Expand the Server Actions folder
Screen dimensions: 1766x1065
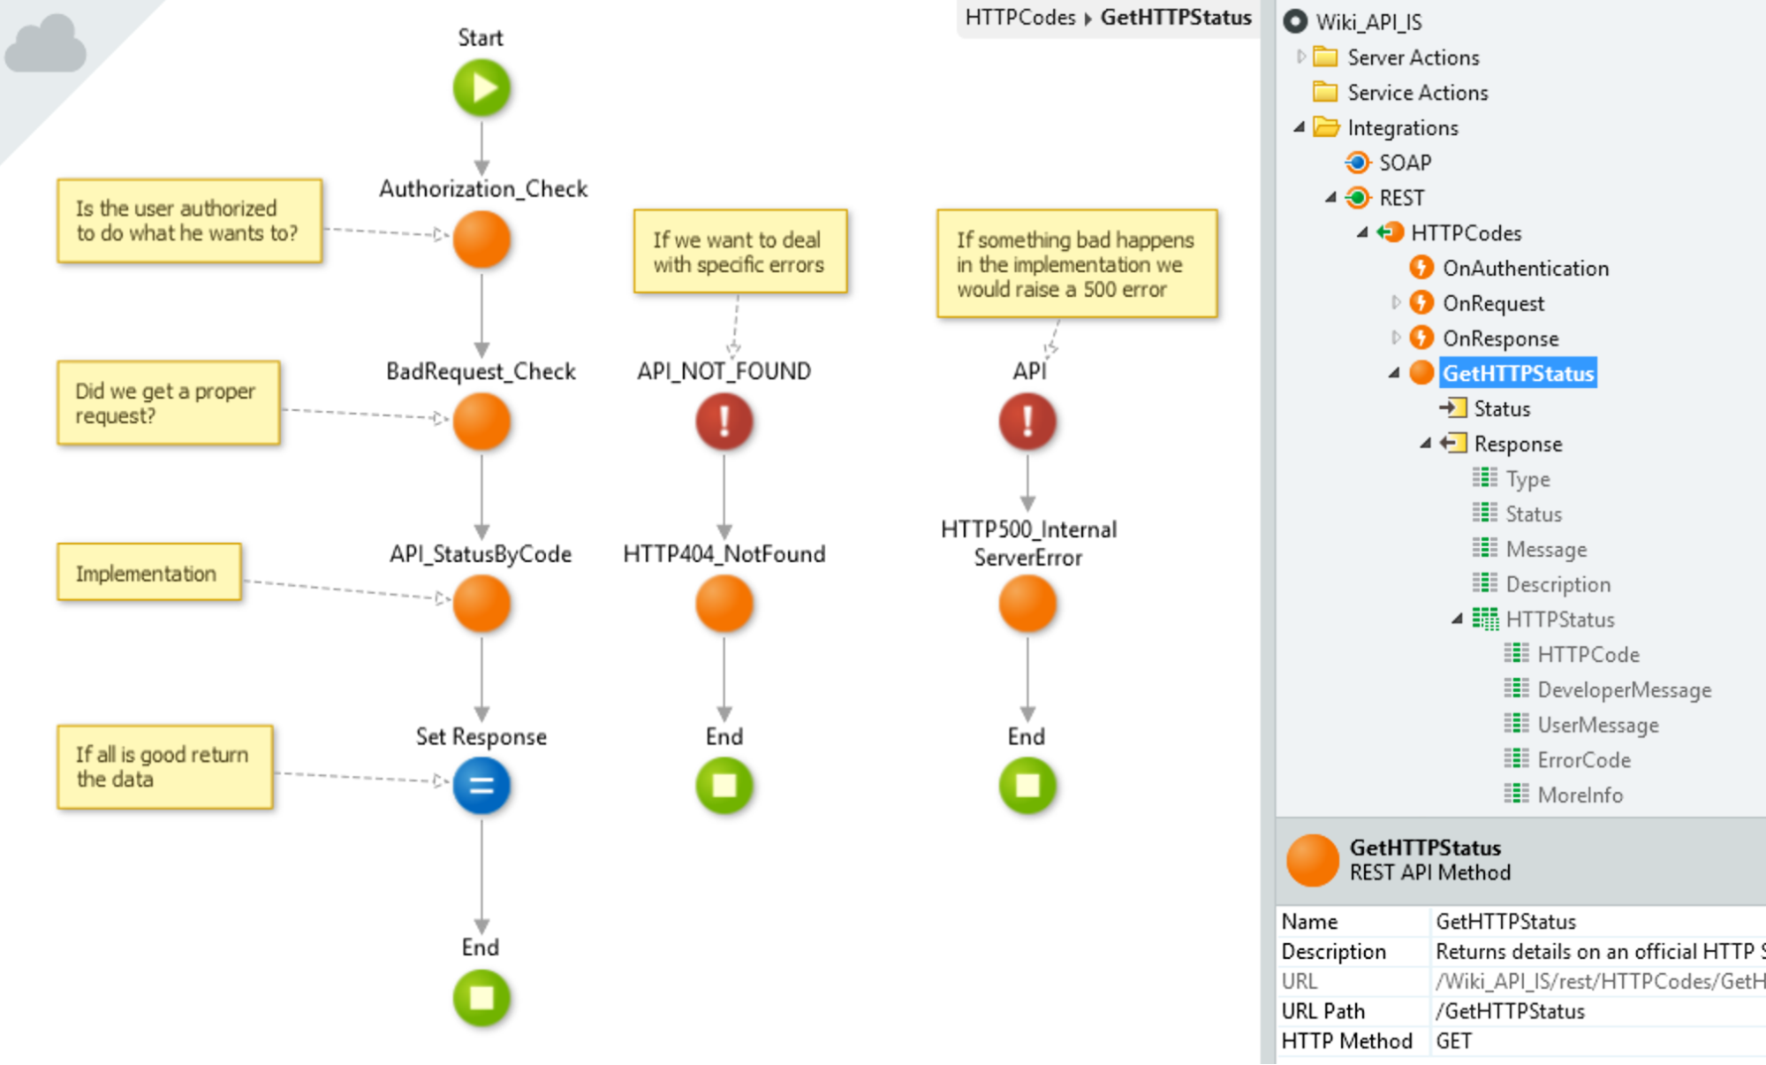pyautogui.click(x=1300, y=57)
